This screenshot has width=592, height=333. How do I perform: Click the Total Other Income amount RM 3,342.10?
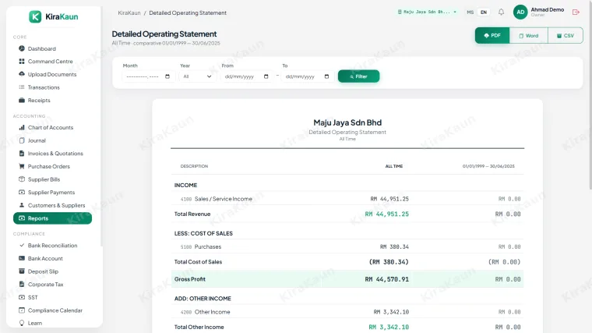pyautogui.click(x=389, y=327)
